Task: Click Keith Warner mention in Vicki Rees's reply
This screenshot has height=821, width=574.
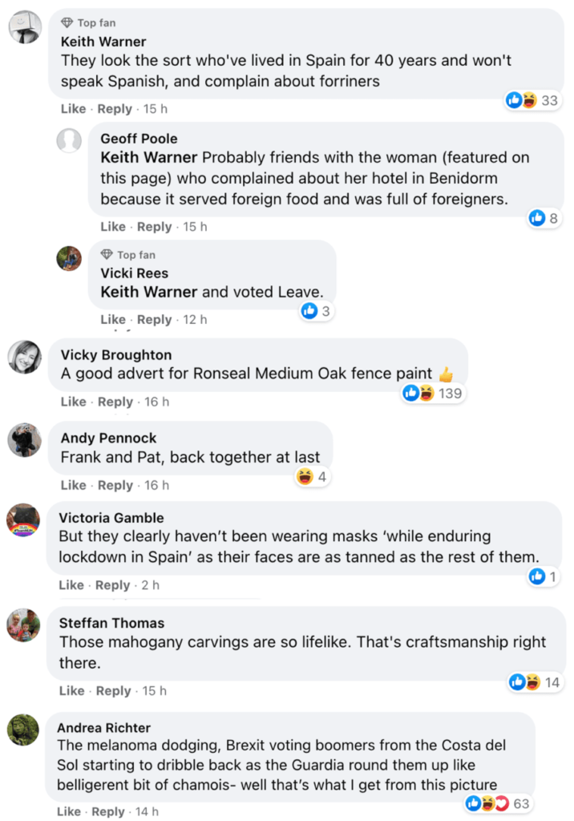Action: (148, 292)
